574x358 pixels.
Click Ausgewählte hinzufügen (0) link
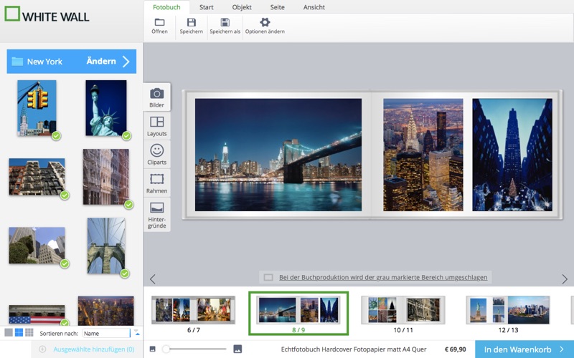(94, 349)
